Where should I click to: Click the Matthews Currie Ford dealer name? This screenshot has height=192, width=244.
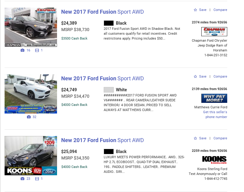pyautogui.click(x=211, y=107)
